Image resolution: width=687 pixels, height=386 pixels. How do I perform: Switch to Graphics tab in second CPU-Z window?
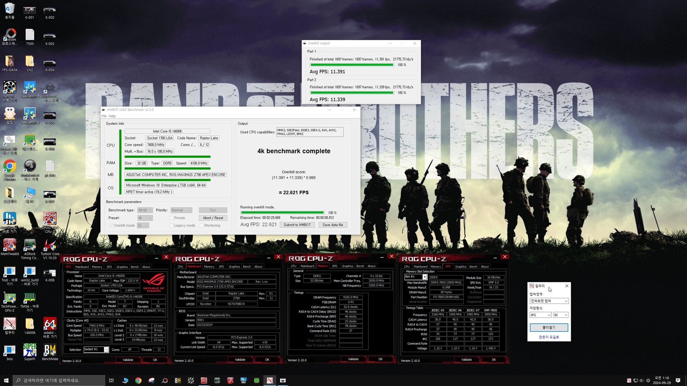pyautogui.click(x=234, y=267)
